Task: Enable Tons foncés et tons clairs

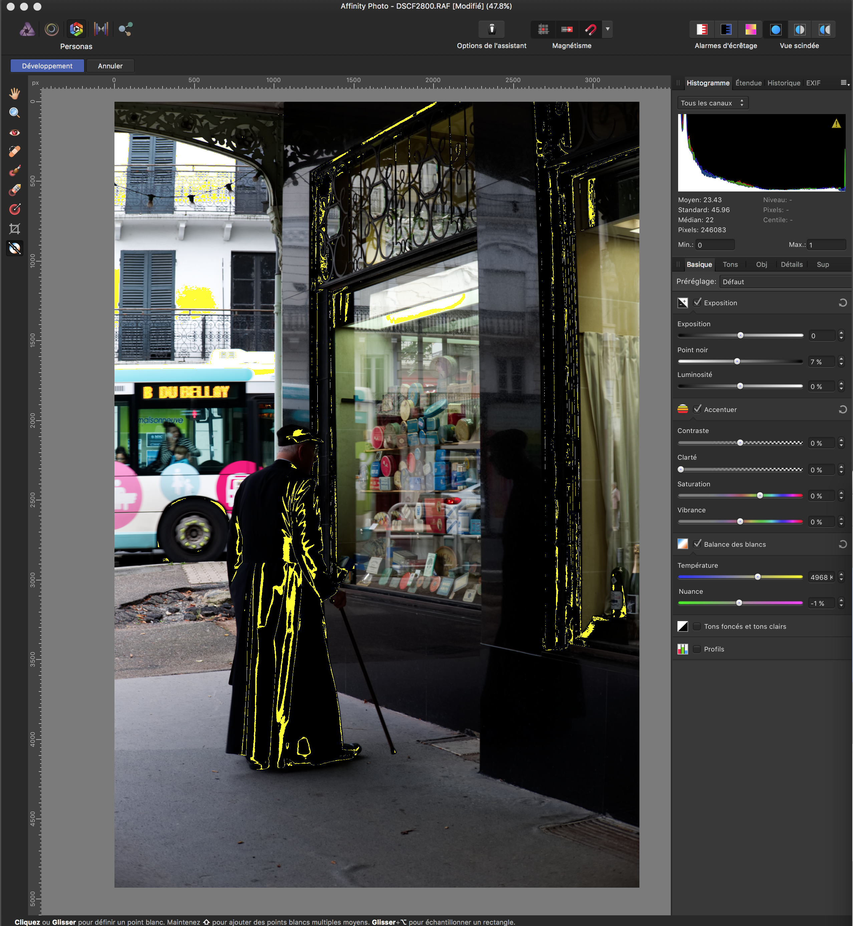Action: click(697, 626)
